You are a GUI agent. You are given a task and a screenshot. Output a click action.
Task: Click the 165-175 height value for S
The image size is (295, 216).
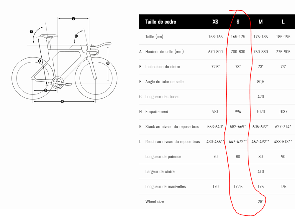click(238, 37)
